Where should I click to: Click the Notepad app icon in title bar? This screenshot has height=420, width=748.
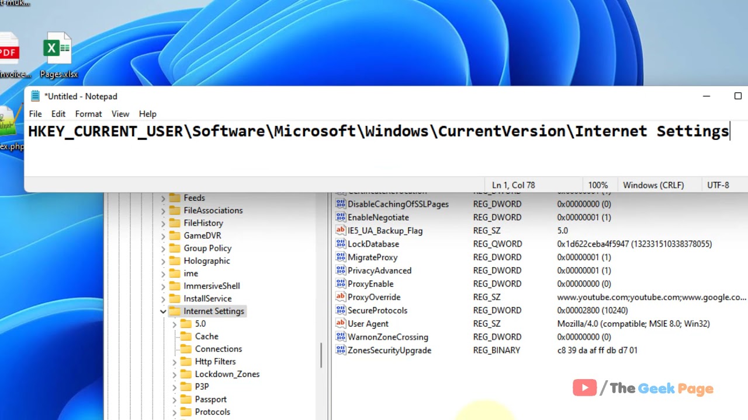pos(35,96)
